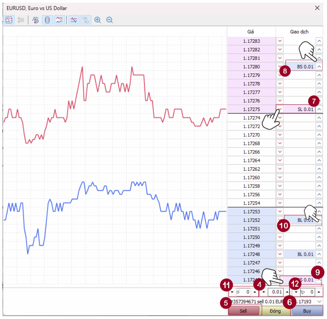Decrease the volume 0.01 with down arrow

[x=263, y=292]
